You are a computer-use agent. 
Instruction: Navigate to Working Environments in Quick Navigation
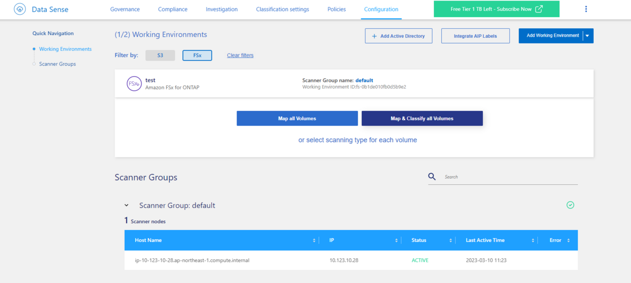65,49
